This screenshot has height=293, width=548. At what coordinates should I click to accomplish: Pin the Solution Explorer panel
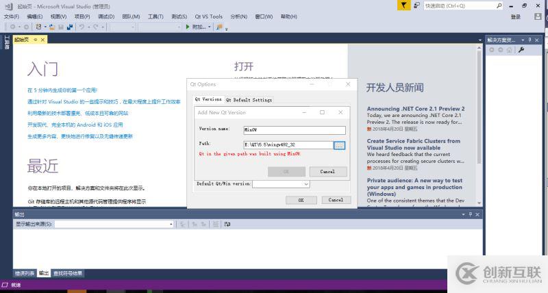coord(530,40)
